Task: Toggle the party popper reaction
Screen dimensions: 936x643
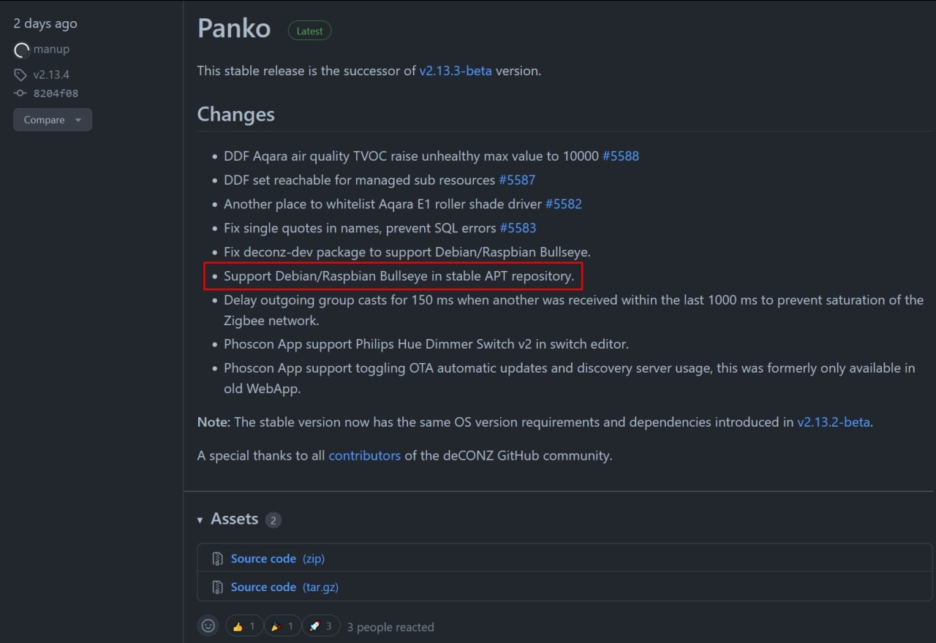Action: click(282, 626)
